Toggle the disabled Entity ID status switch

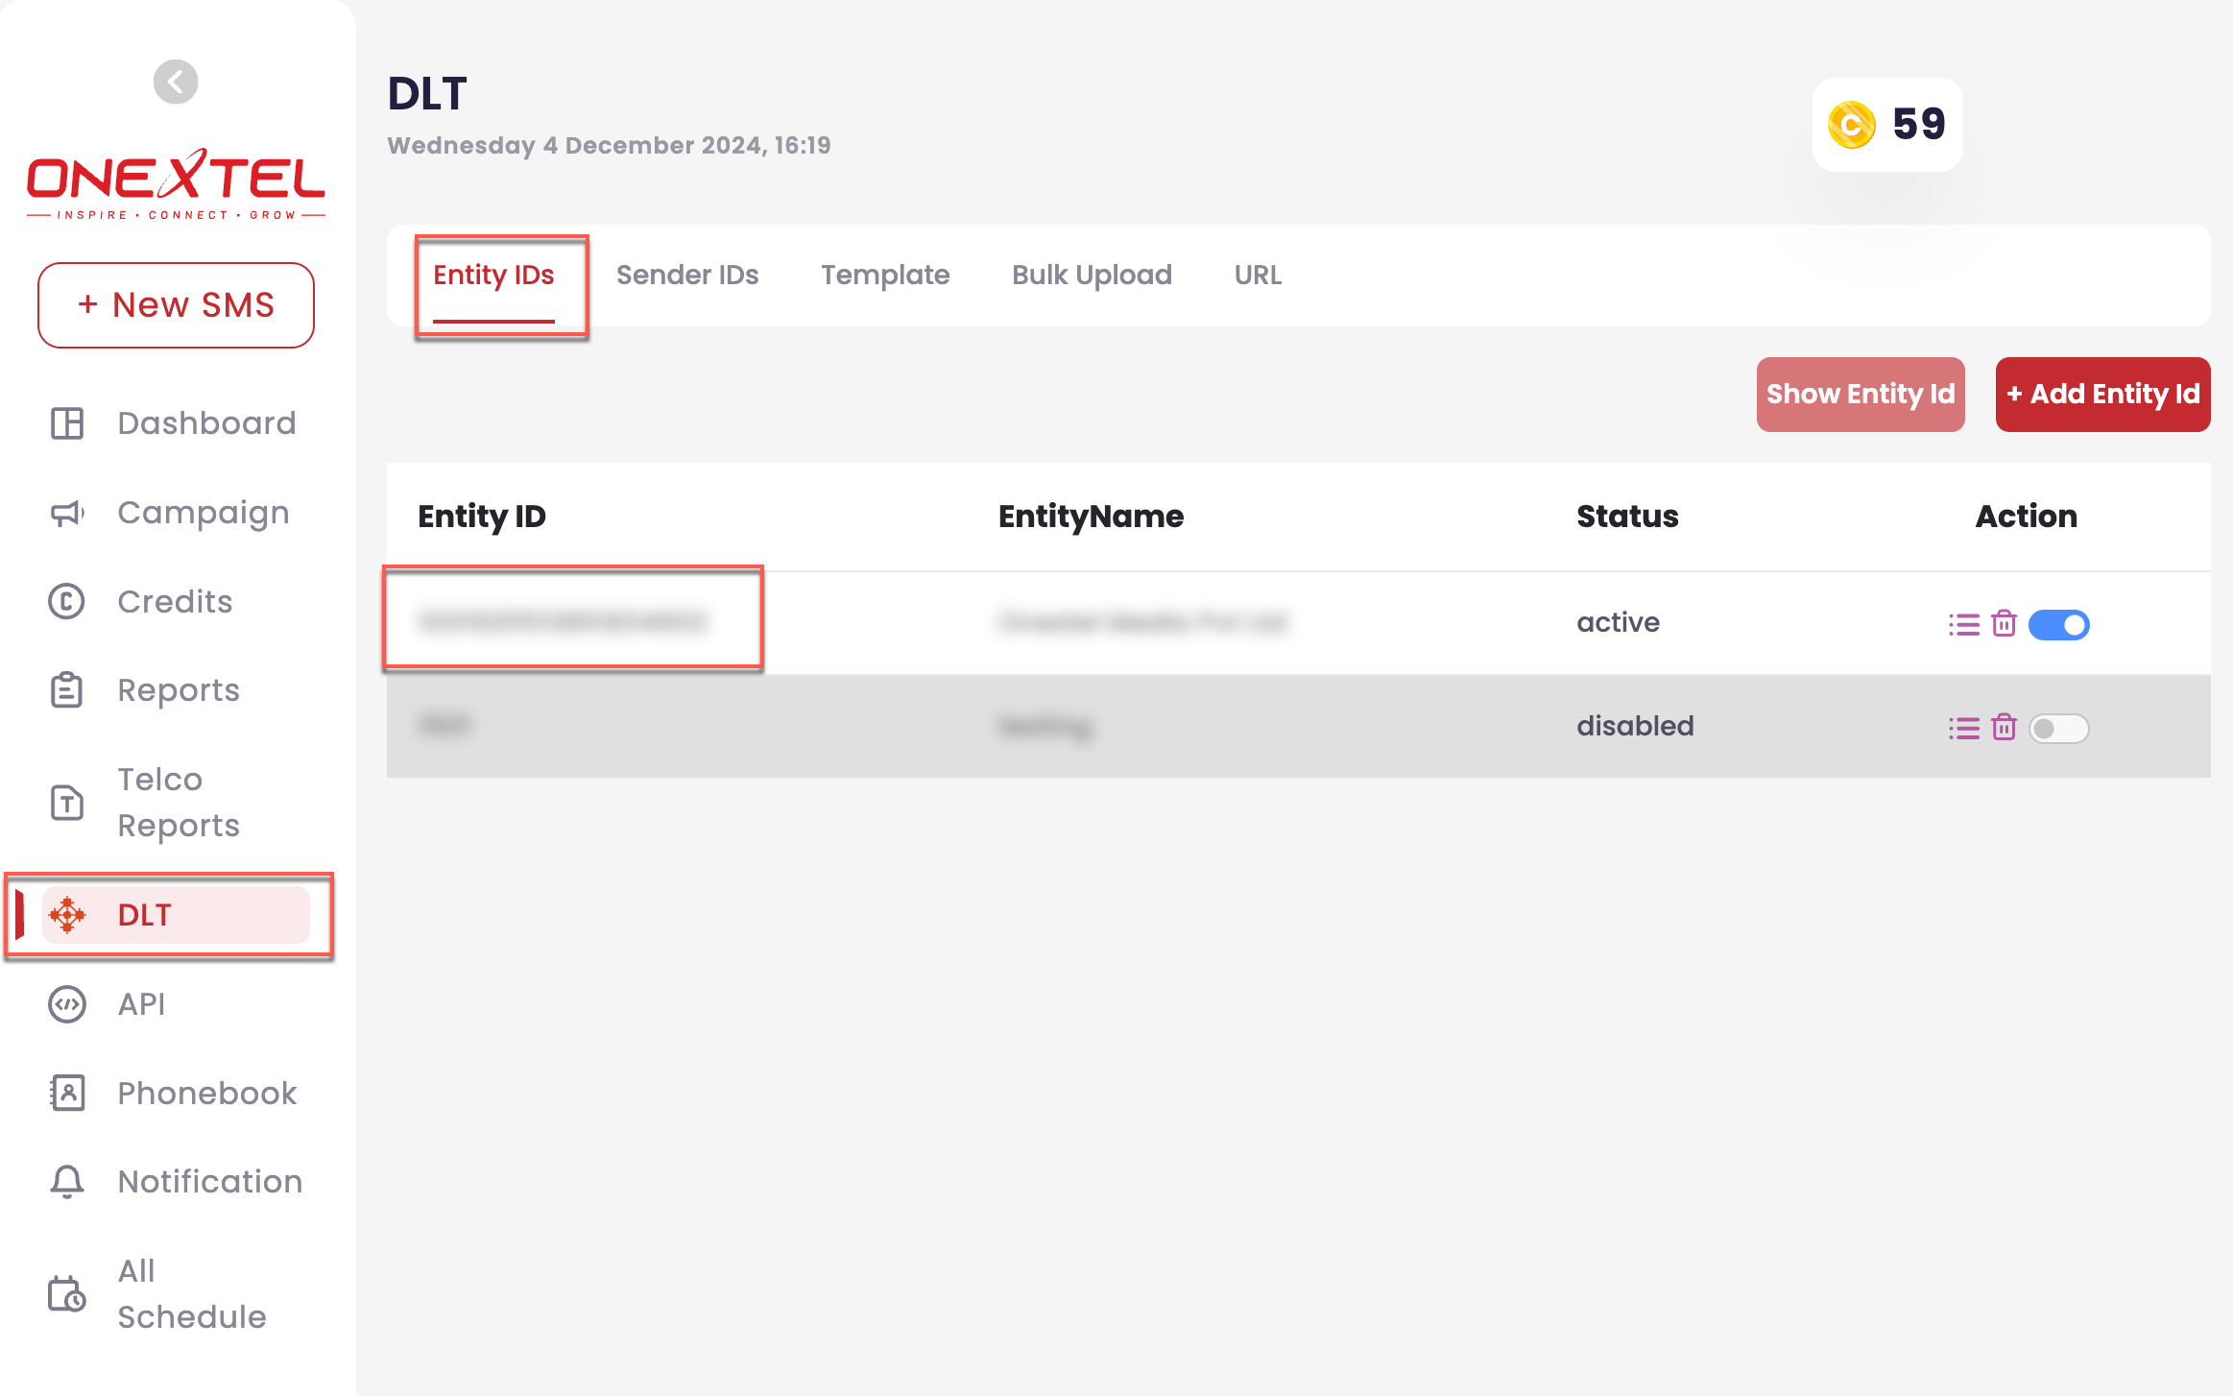[2057, 727]
